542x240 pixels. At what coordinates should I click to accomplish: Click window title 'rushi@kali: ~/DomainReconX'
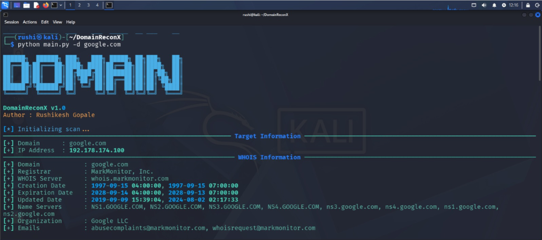point(265,15)
